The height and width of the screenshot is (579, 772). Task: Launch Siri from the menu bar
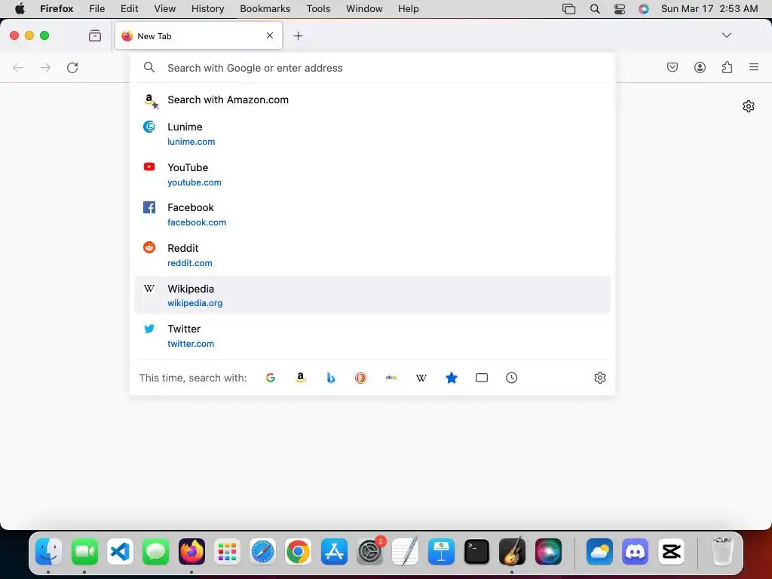pyautogui.click(x=644, y=9)
